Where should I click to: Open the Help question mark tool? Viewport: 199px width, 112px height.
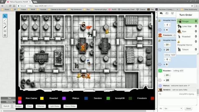click(x=5, y=35)
